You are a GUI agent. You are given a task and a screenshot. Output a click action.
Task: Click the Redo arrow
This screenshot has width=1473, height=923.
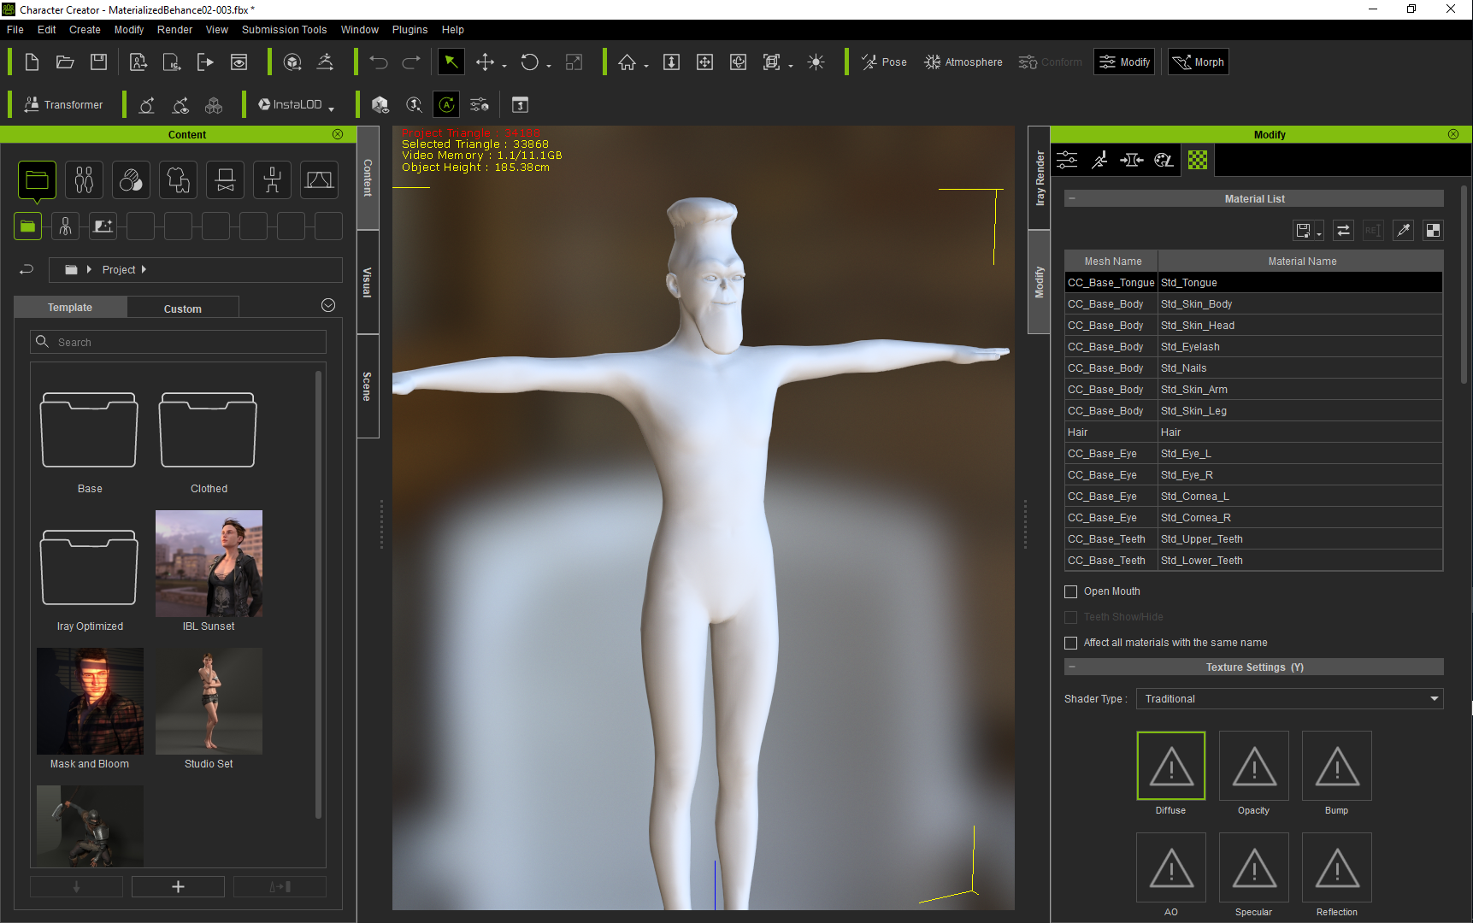tap(411, 62)
